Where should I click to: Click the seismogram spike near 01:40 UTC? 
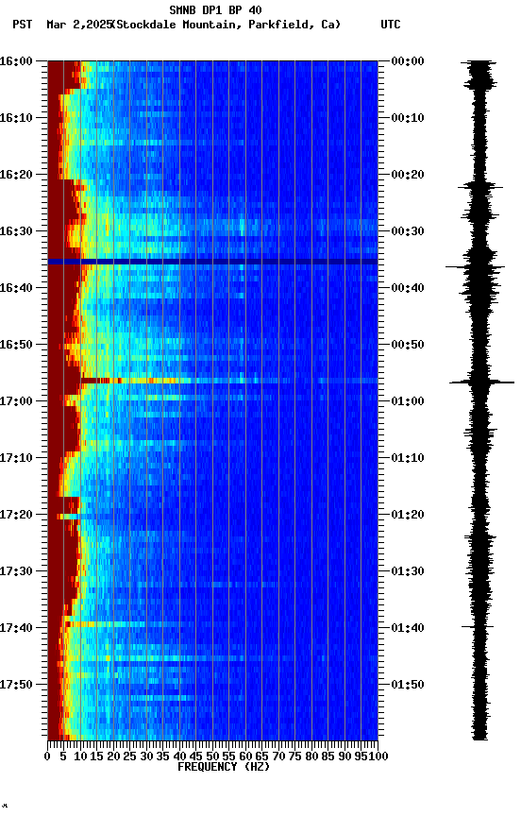[x=478, y=626]
